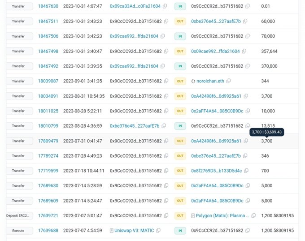Copy recipient address in block 17689609 row

(248, 201)
